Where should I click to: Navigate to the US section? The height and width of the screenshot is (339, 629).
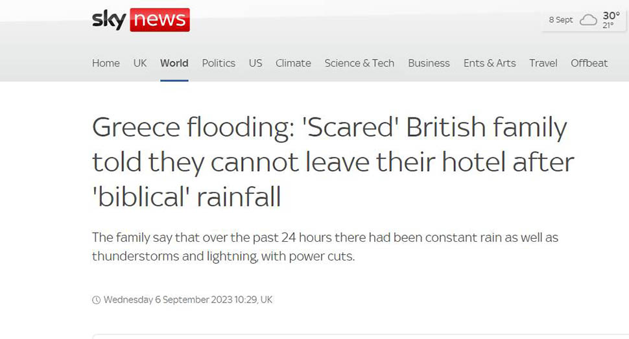pos(255,63)
